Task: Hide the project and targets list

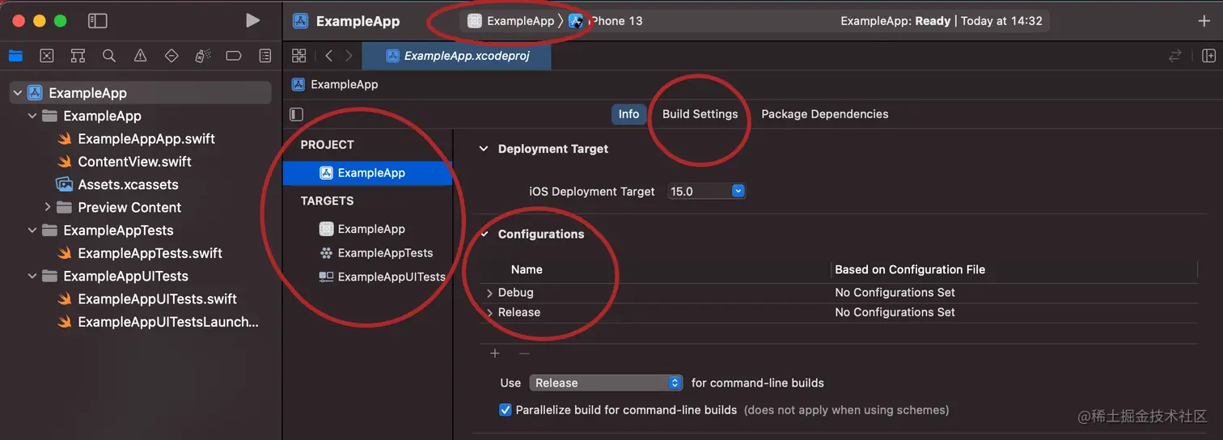Action: [x=297, y=114]
